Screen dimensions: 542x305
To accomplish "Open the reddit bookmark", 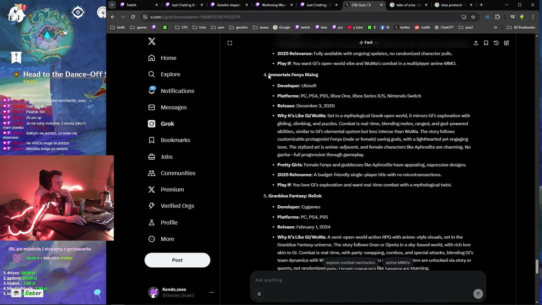I will coord(422,28).
